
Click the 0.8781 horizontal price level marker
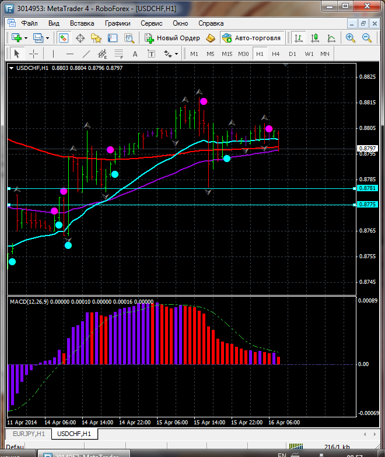[x=368, y=188]
